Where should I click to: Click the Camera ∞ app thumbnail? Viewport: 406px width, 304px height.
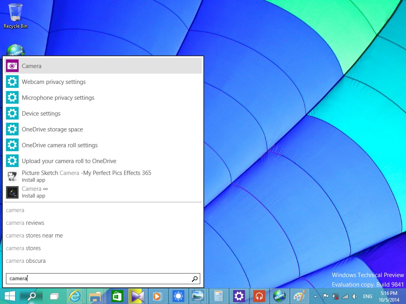(12, 192)
